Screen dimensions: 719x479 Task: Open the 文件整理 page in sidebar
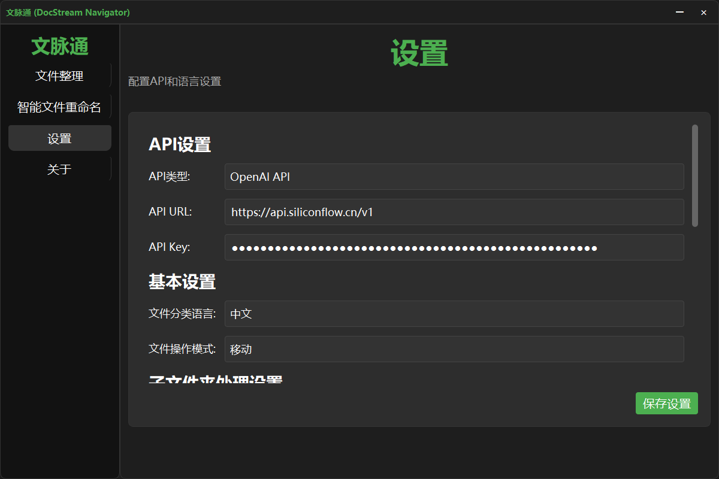pos(59,76)
